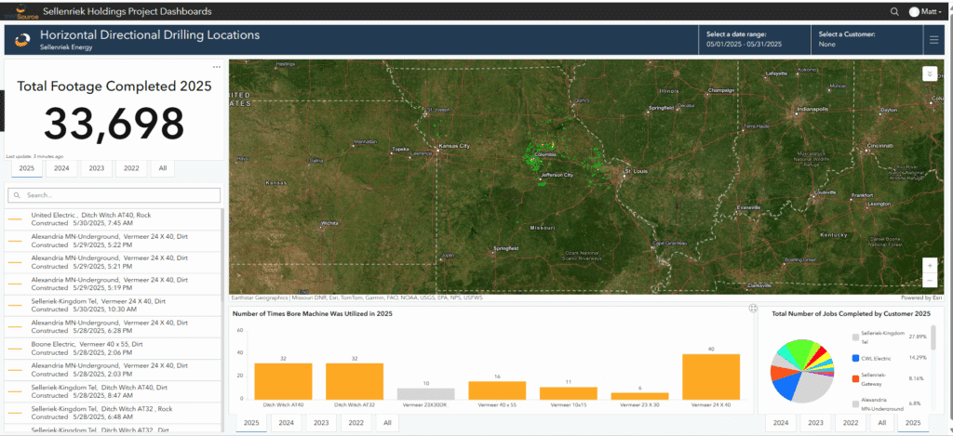Select the 2023 tab under total footage
This screenshot has width=953, height=436.
coord(97,168)
